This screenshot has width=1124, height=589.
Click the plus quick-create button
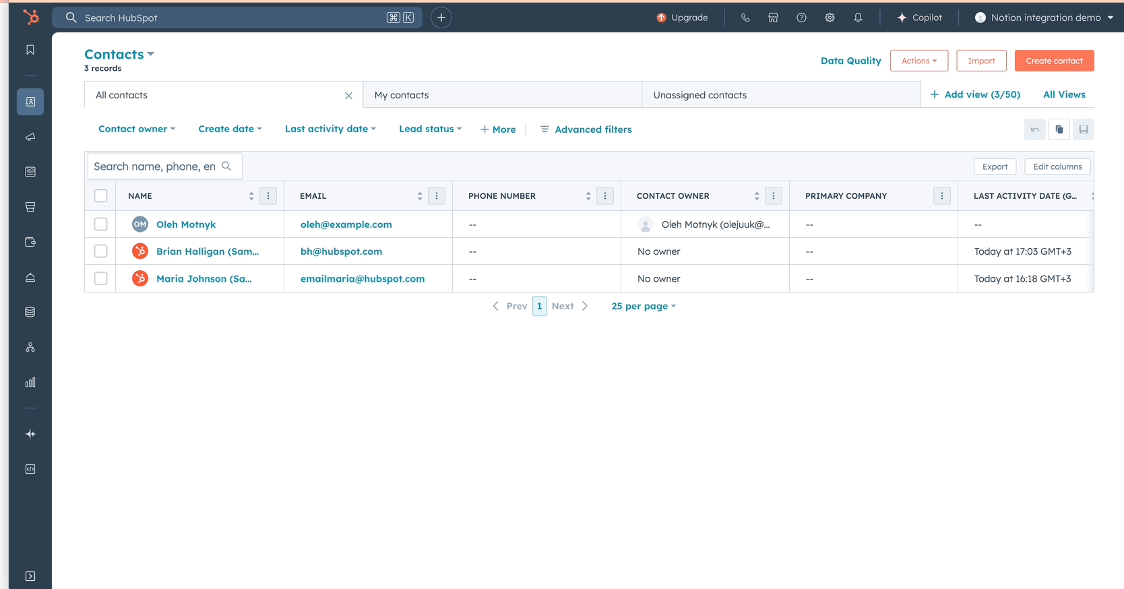(441, 18)
